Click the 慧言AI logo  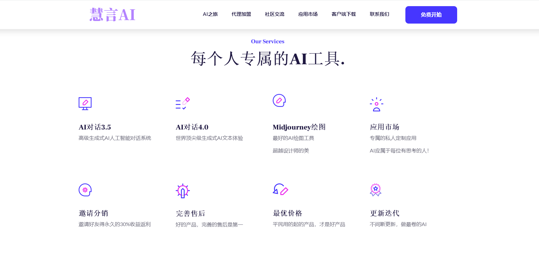click(x=112, y=15)
